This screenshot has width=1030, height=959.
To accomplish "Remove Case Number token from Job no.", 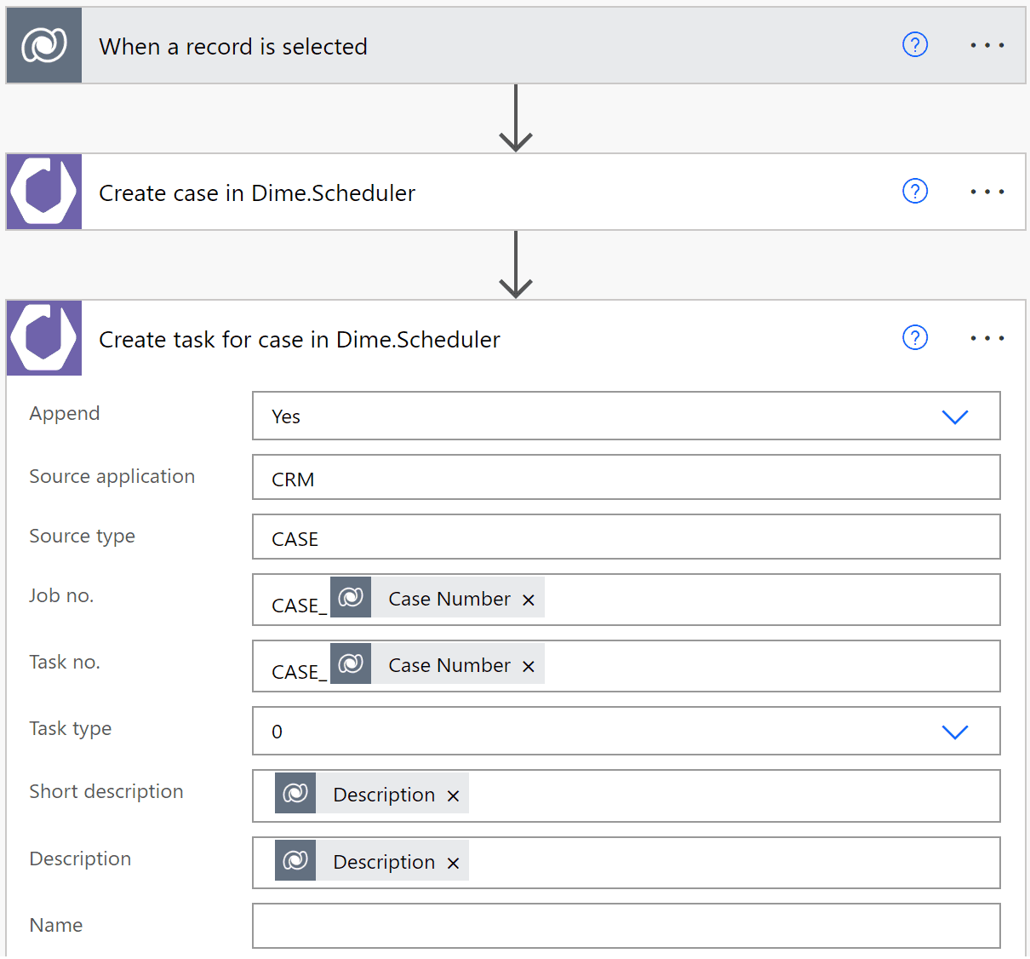I will click(x=529, y=600).
